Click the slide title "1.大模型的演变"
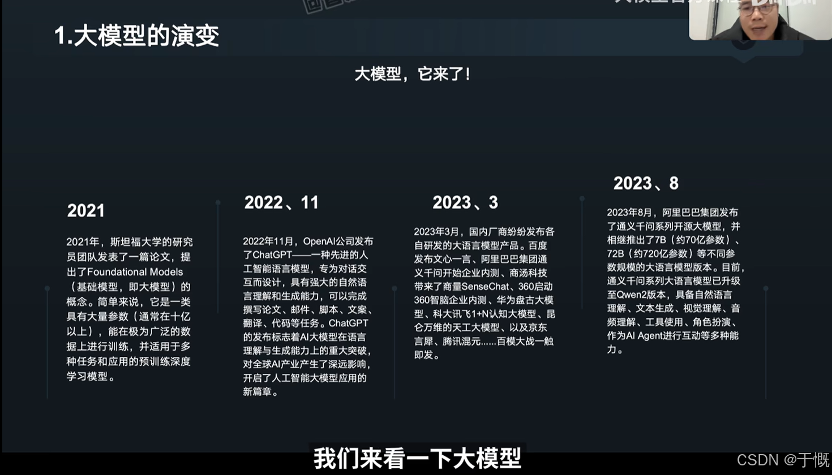This screenshot has height=475, width=832. (x=136, y=36)
